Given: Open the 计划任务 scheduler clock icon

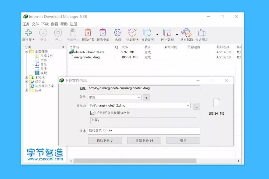Looking at the screenshot, I should (132, 33).
